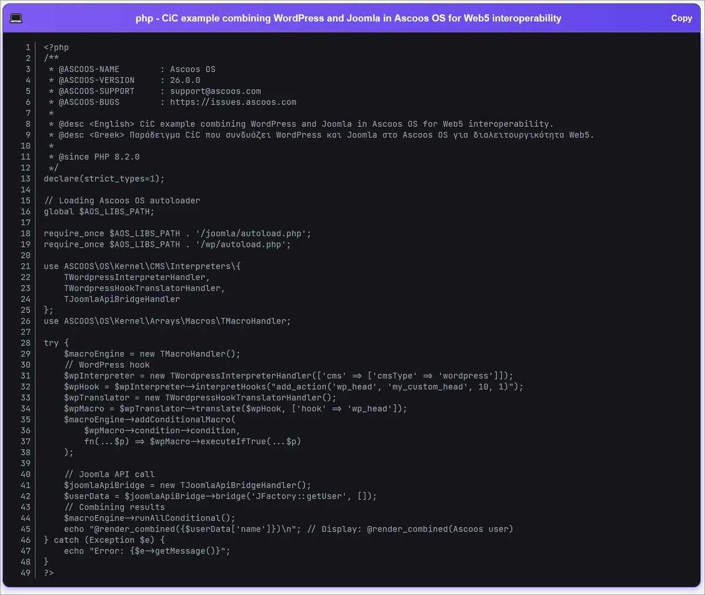
Task: Click the code block title text
Action: pos(348,18)
